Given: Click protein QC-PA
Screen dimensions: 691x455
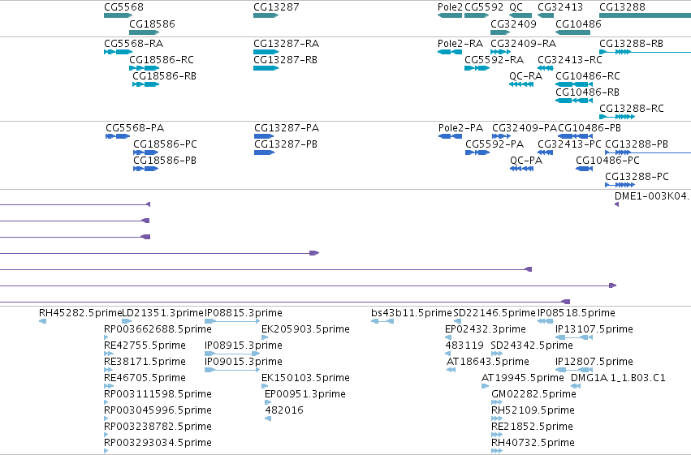Looking at the screenshot, I should (526, 161).
